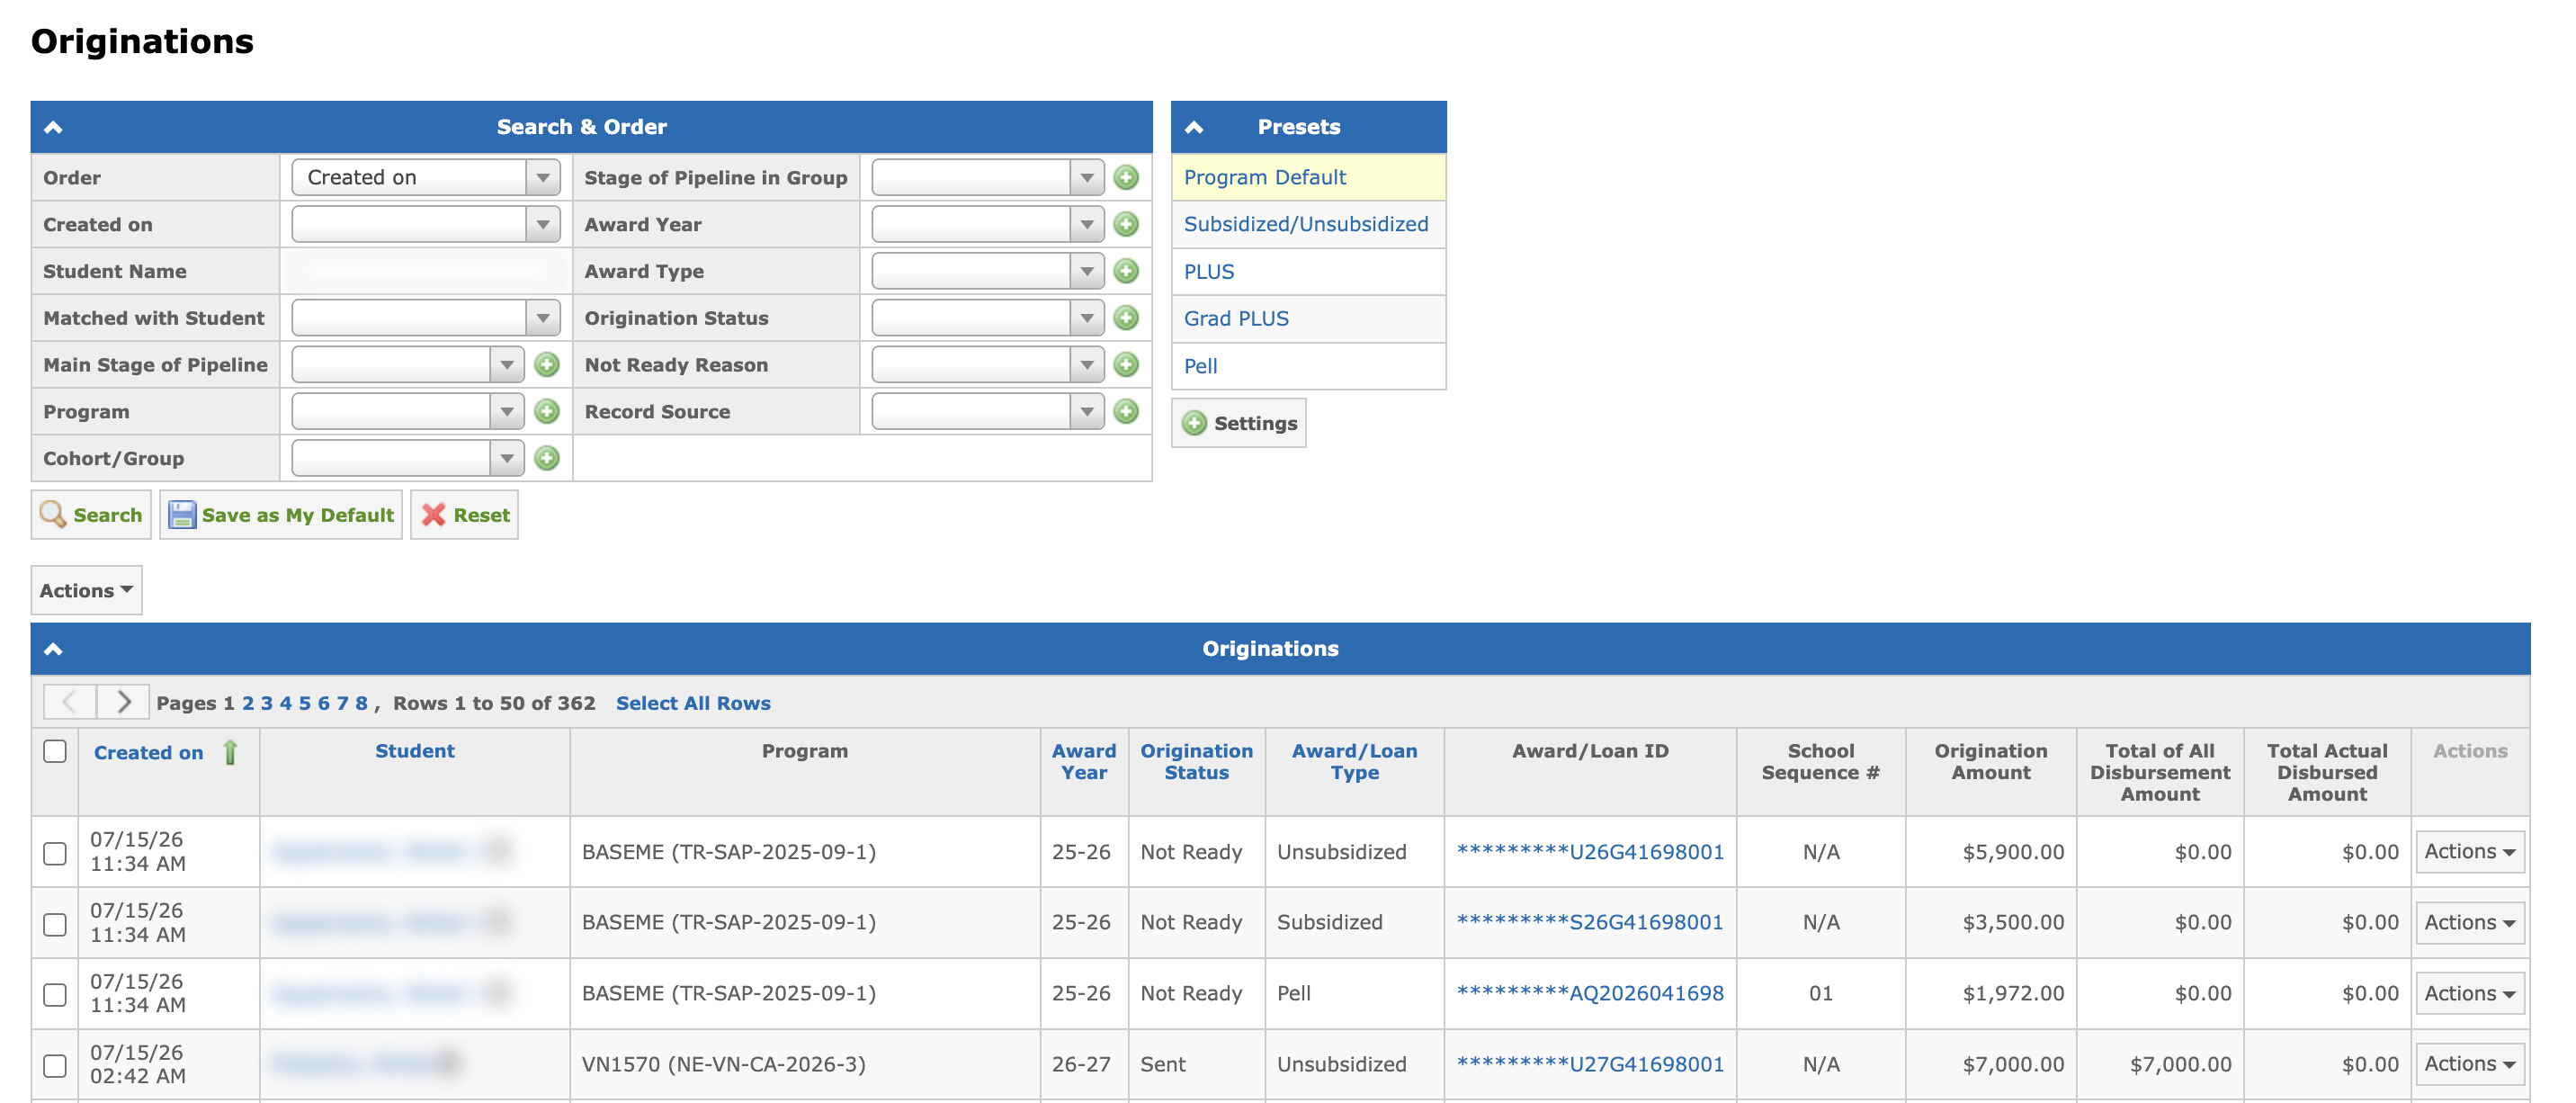
Task: Collapse the Originations table panel
Action: point(53,649)
